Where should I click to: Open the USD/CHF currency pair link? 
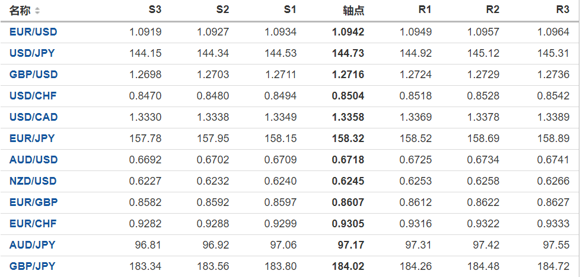(x=33, y=96)
